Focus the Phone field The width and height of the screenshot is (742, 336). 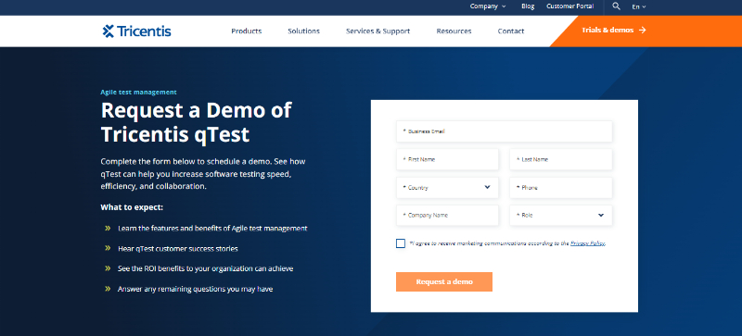point(561,188)
